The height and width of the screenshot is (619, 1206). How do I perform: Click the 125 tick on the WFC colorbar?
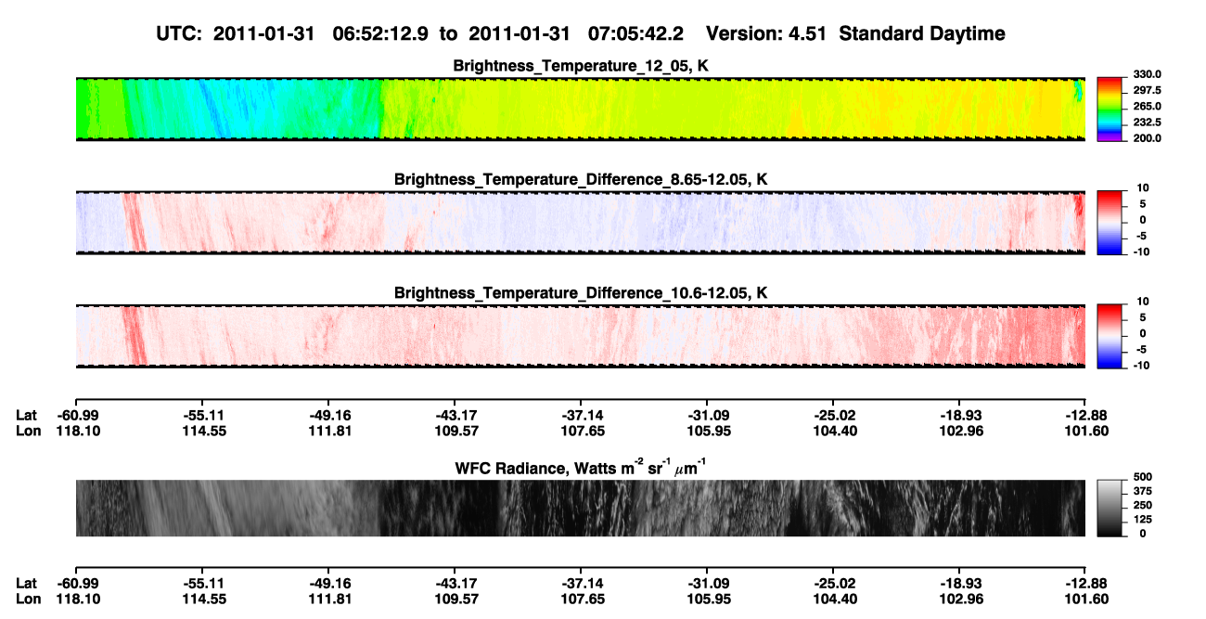[1144, 520]
